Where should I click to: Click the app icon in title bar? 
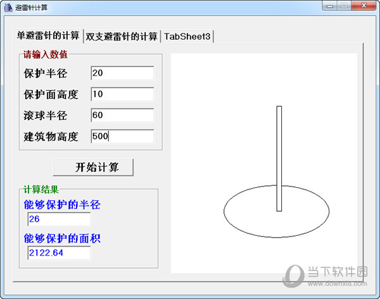click(8, 8)
